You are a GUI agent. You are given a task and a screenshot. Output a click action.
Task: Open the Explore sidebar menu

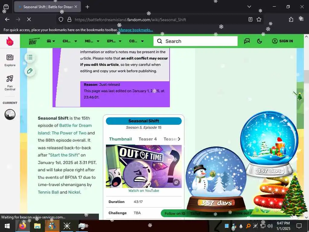click(x=10, y=60)
